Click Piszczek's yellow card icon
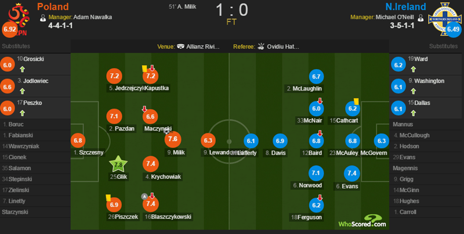The image size is (464, 234). [x=108, y=197]
